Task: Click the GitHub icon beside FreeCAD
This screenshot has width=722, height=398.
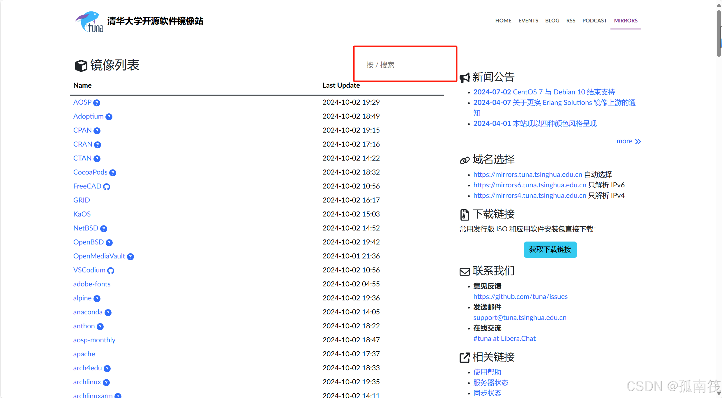Action: pos(107,187)
